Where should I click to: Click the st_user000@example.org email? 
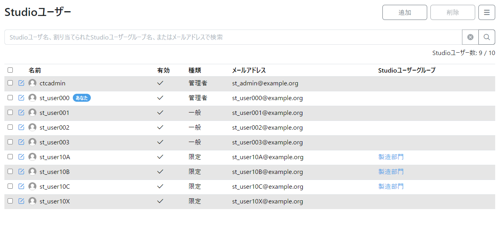pyautogui.click(x=268, y=98)
